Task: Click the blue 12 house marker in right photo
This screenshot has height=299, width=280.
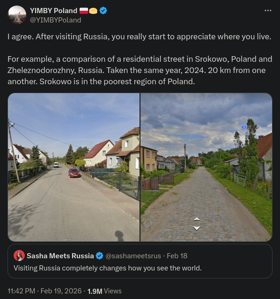Action: (243, 127)
